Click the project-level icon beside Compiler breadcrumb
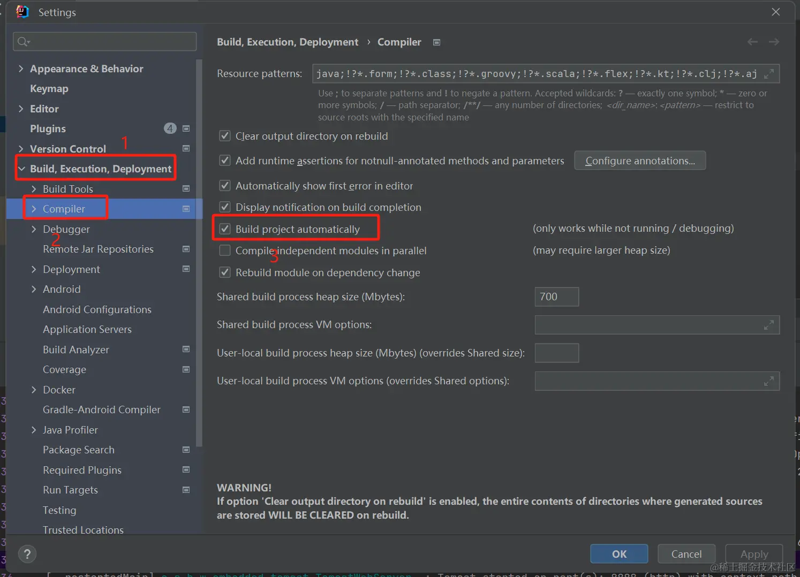 click(436, 42)
